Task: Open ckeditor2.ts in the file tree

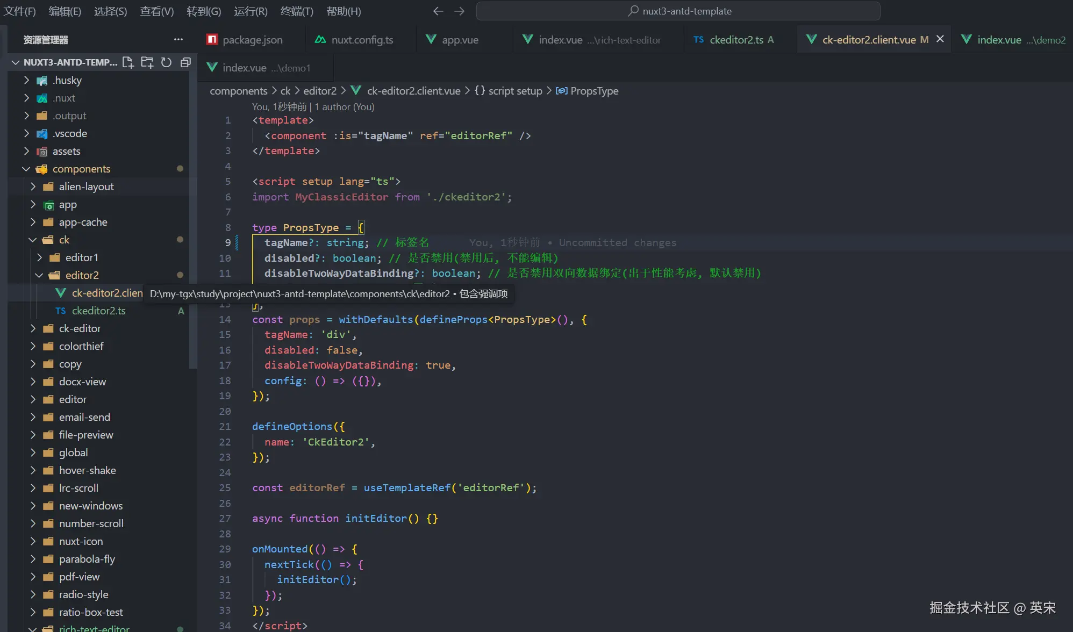Action: pos(98,311)
